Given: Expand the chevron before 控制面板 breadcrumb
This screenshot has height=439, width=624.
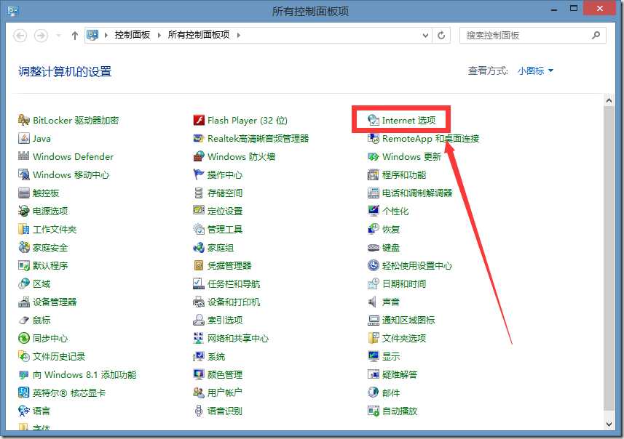Looking at the screenshot, I should (106, 35).
